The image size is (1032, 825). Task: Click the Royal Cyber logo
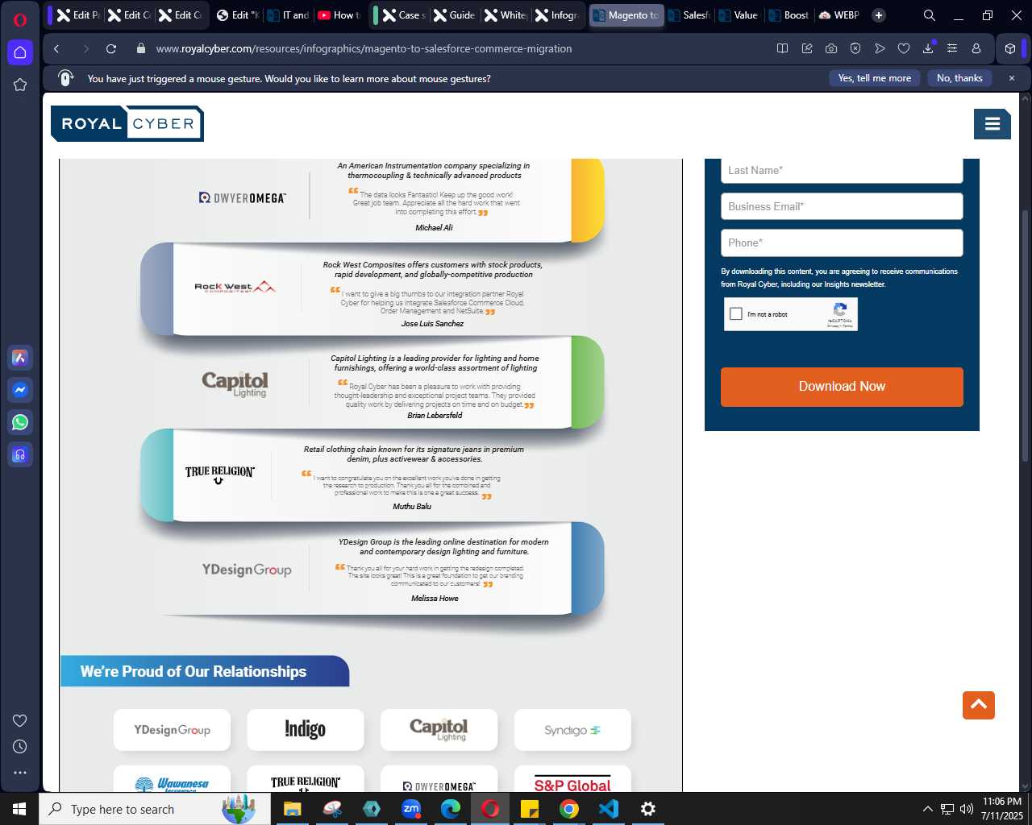(127, 123)
